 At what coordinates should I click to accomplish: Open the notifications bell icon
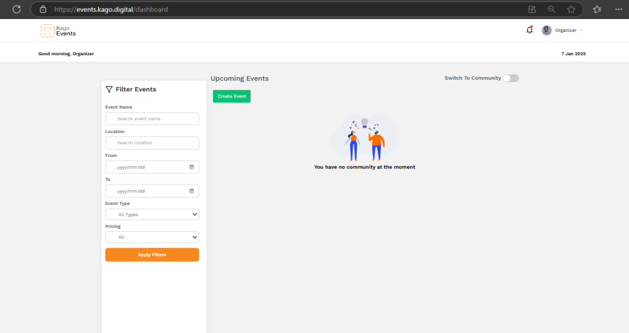529,30
